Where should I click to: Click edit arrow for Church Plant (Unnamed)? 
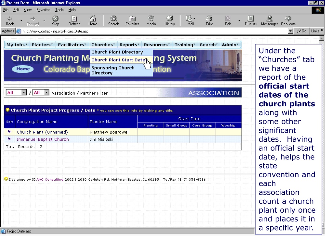click(x=9, y=132)
